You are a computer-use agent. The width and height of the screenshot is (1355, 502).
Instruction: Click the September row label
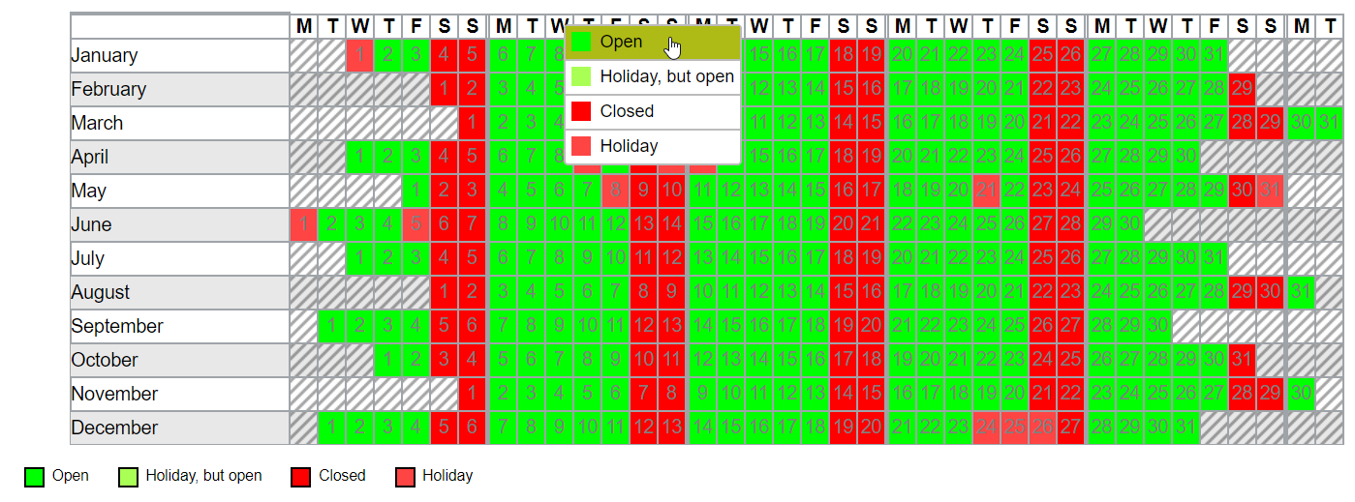coord(117,326)
